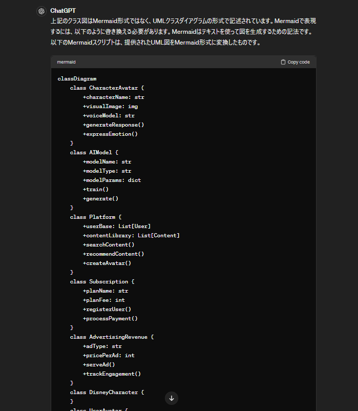
Task: Click the '+modelName: str' line
Action: [107, 162]
